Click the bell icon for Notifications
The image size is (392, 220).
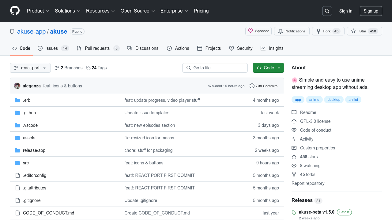[x=281, y=31]
